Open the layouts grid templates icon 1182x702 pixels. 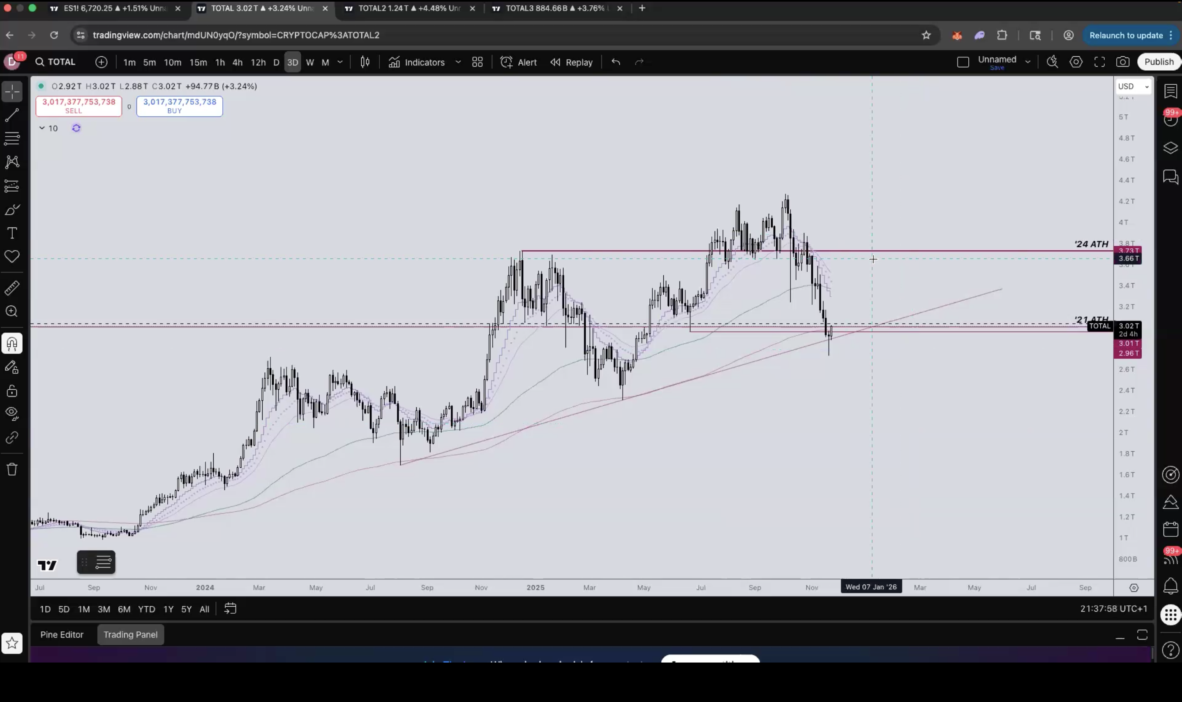pos(477,62)
